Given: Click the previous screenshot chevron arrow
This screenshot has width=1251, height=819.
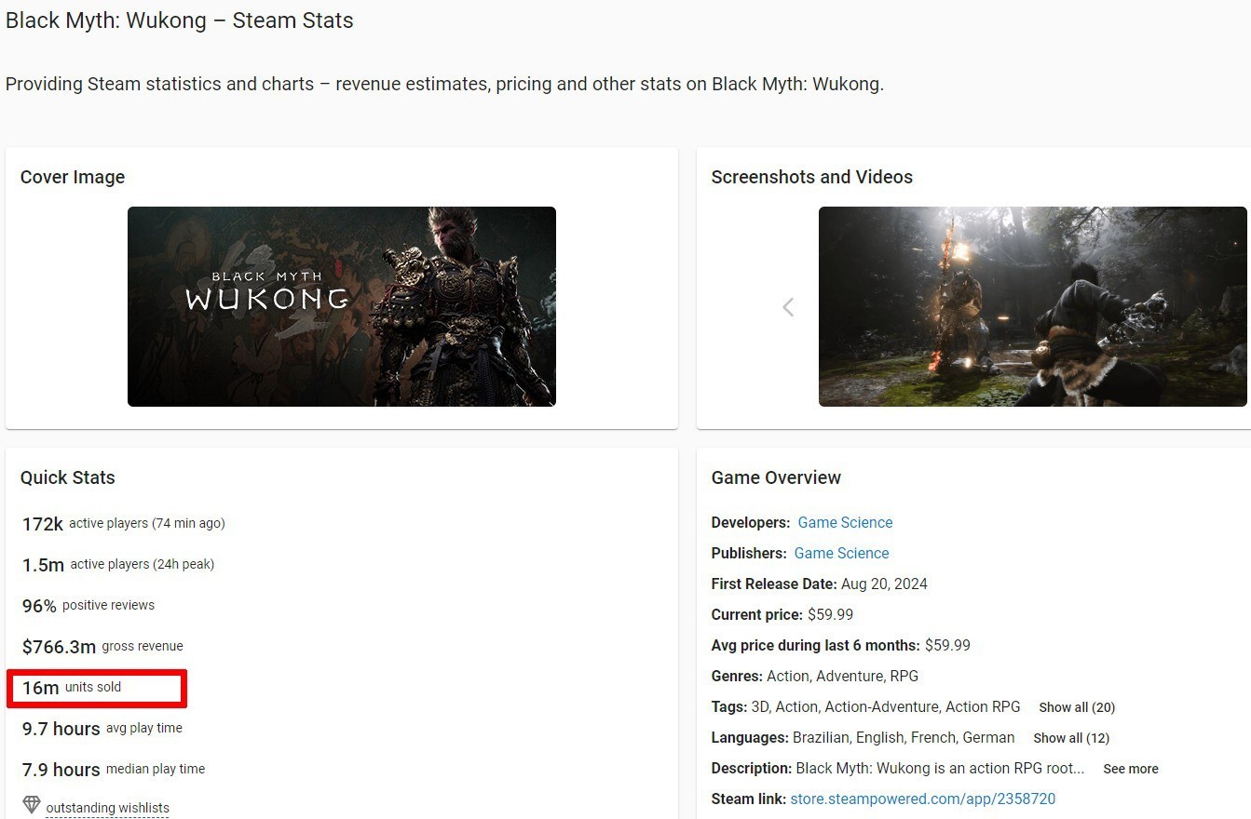Looking at the screenshot, I should [x=788, y=307].
